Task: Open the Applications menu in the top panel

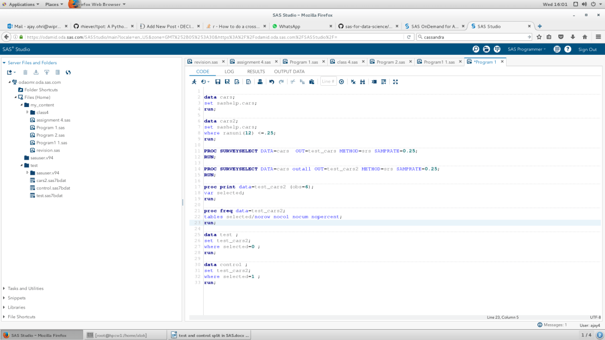Action: click(x=22, y=4)
